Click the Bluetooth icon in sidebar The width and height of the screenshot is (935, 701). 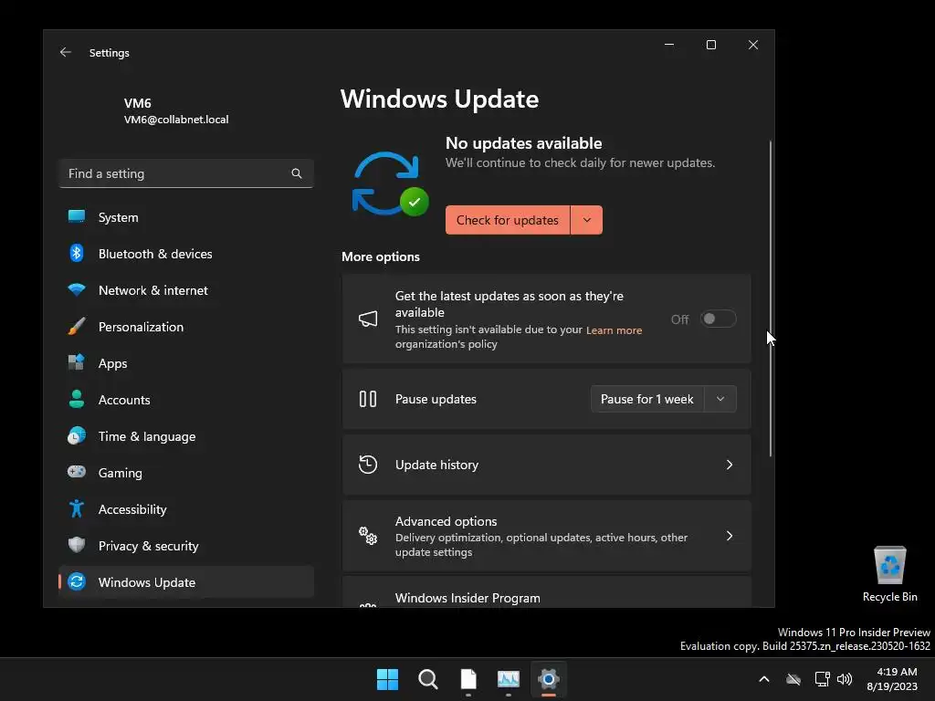click(x=77, y=254)
